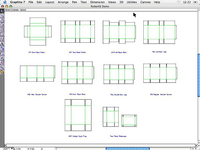The width and height of the screenshot is (200, 150).
Task: Open the Apple menu
Action: pyautogui.click(x=5, y=2)
